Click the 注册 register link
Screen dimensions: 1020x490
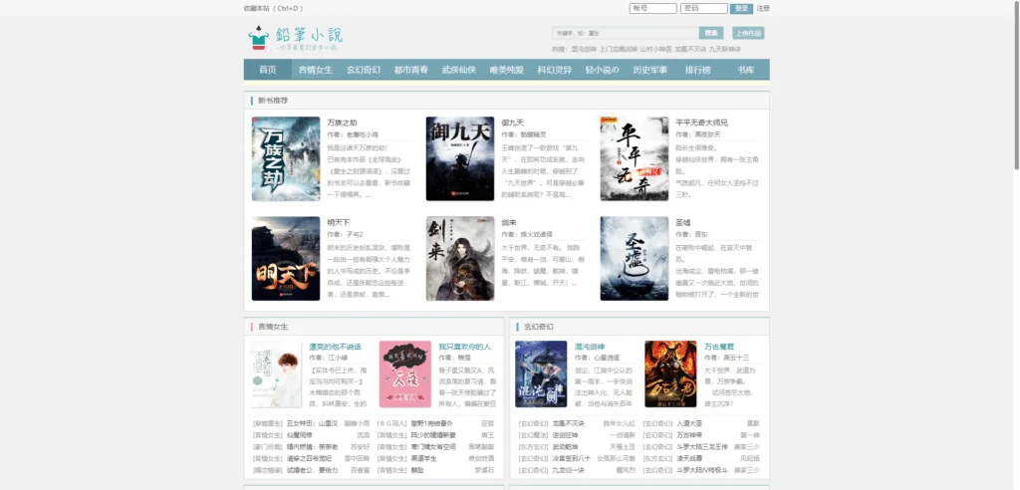pos(763,8)
